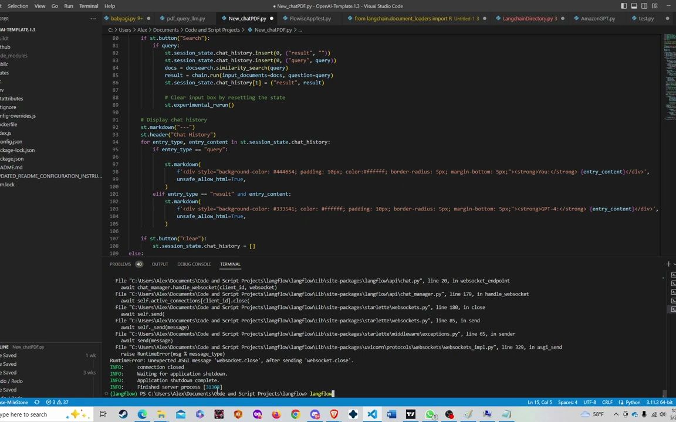The image size is (676, 422).
Task: Open errors and warnings count in status bar
Action: coord(58,402)
